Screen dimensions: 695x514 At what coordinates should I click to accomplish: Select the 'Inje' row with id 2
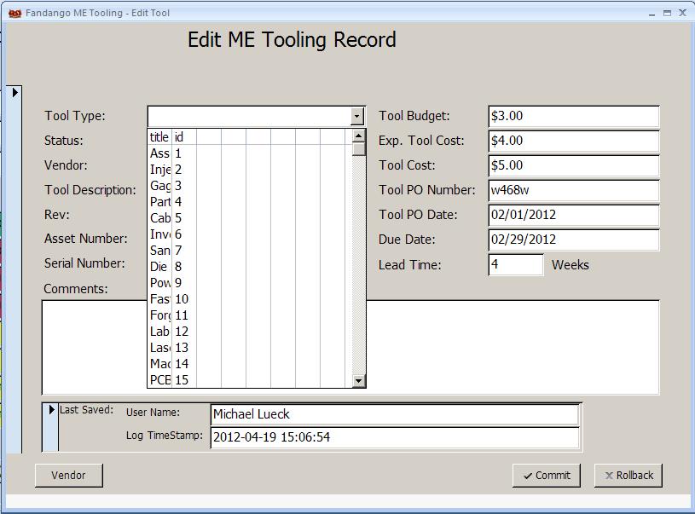pos(249,170)
